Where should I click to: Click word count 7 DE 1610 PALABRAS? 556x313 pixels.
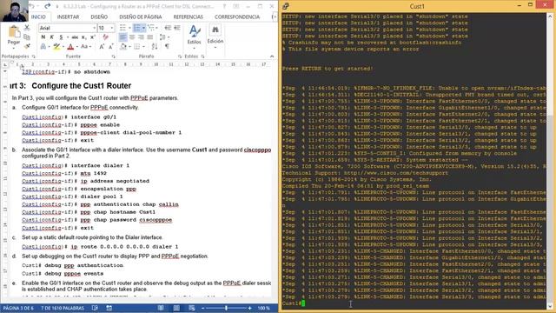[63, 308]
